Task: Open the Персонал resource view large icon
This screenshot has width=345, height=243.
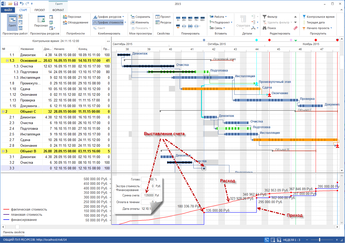Action: pyautogui.click(x=41, y=21)
